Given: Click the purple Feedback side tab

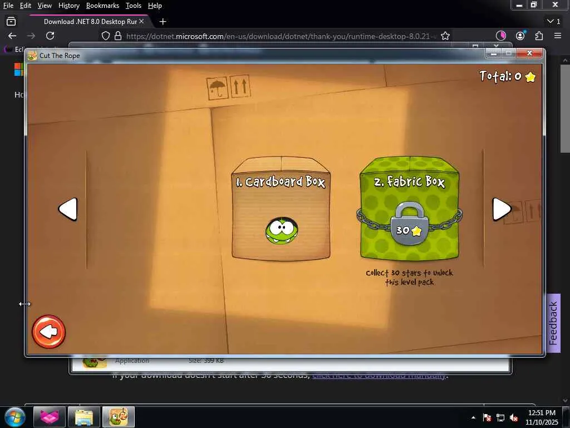Looking at the screenshot, I should coord(553,323).
